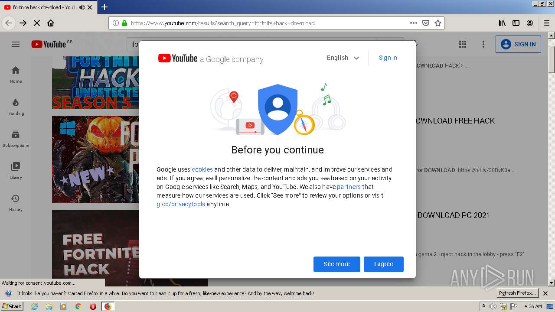
Task: Close the fortnite hack download tab
Action: pyautogui.click(x=90, y=7)
